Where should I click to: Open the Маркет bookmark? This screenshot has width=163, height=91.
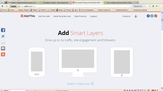[34, 10]
